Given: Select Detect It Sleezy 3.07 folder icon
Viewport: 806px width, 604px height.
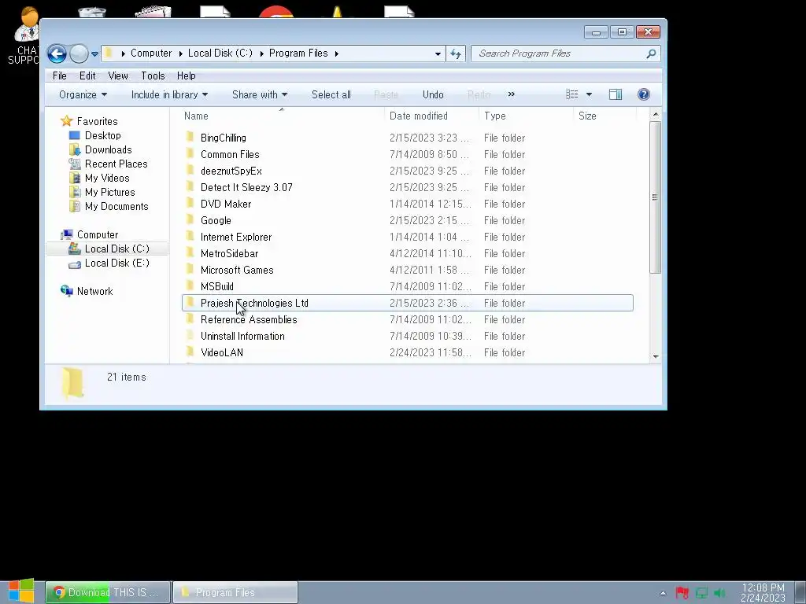Looking at the screenshot, I should click(x=190, y=186).
